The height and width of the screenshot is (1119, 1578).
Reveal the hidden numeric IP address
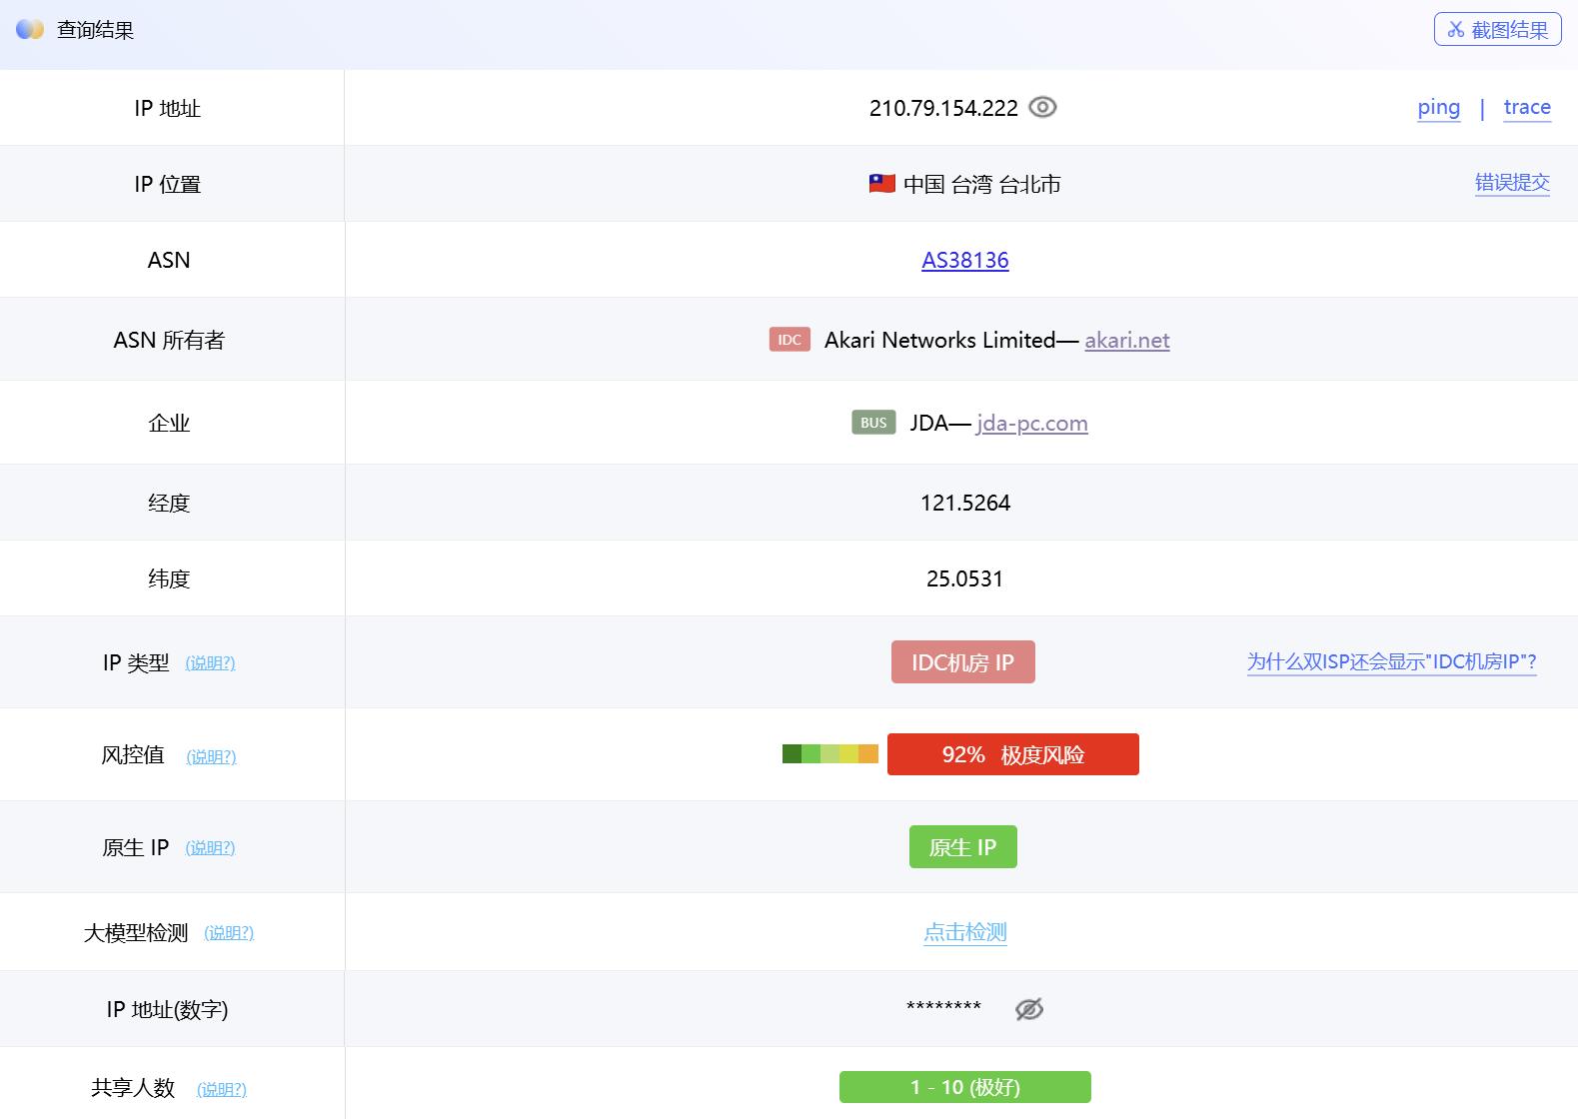click(1028, 1009)
